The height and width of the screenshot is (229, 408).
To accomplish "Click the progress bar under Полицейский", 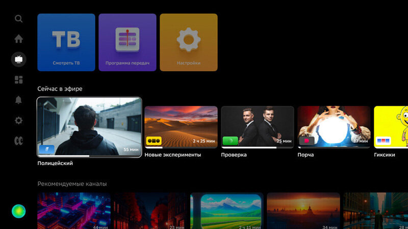I will pos(90,156).
